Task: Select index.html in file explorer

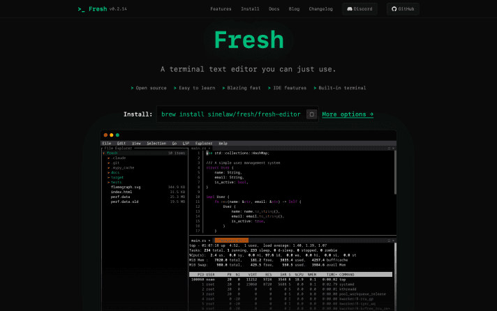Action: (121, 192)
